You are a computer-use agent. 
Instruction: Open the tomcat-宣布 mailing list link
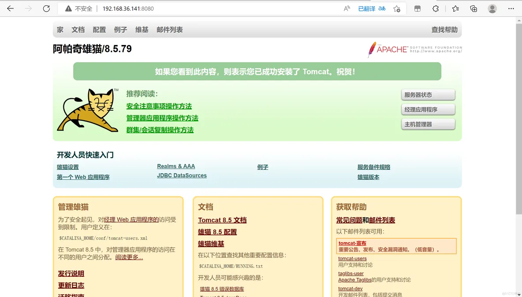(352, 243)
